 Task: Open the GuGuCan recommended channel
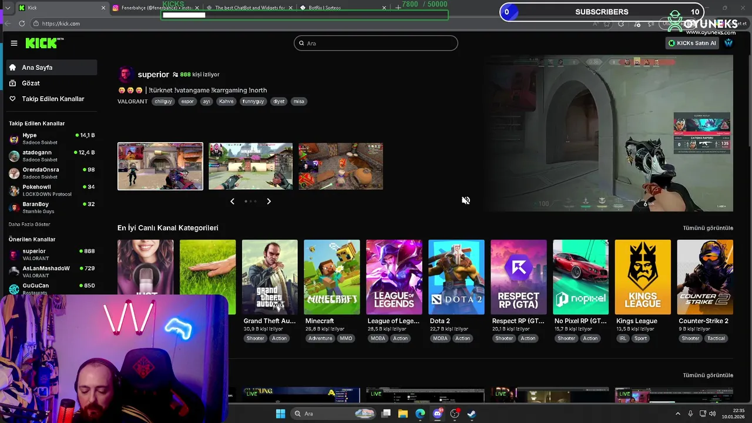coord(52,288)
